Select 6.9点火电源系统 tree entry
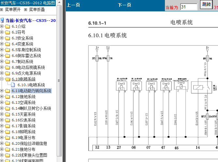Screen dimensions: 218x162 26,73
